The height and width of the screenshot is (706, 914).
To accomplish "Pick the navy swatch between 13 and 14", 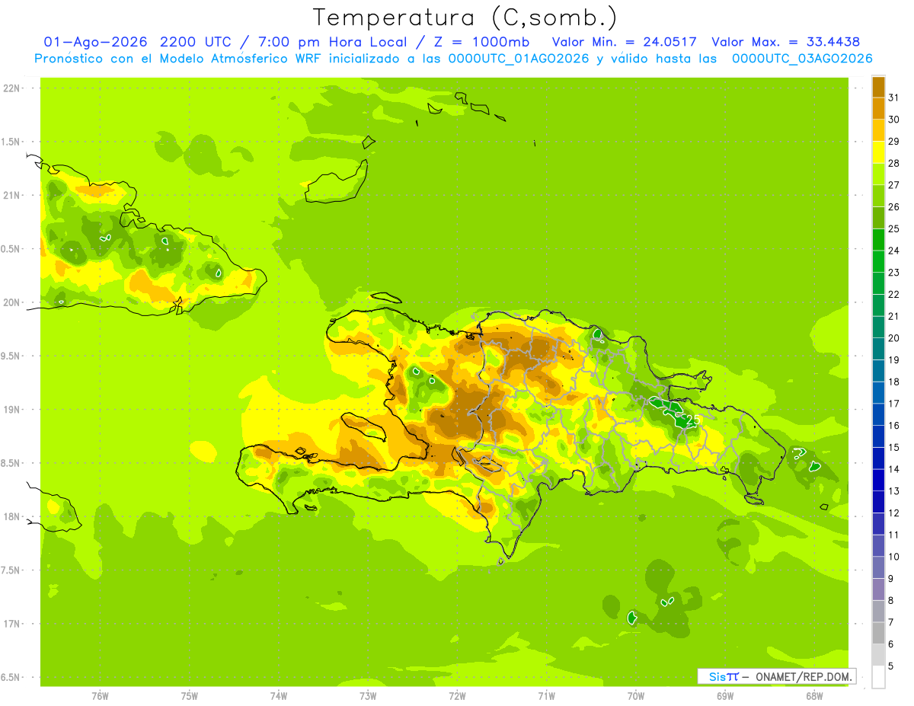I will (878, 480).
